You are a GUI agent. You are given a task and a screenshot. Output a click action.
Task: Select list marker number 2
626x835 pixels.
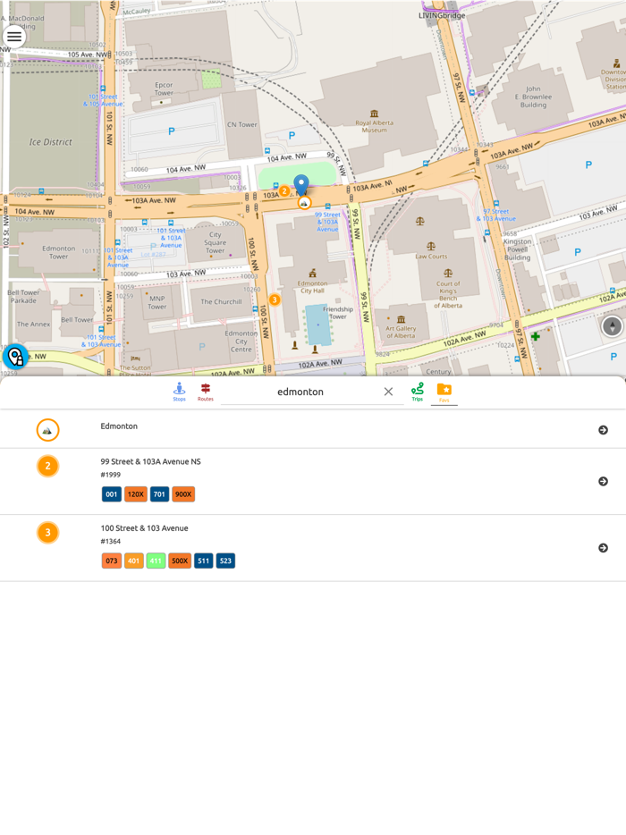click(47, 466)
